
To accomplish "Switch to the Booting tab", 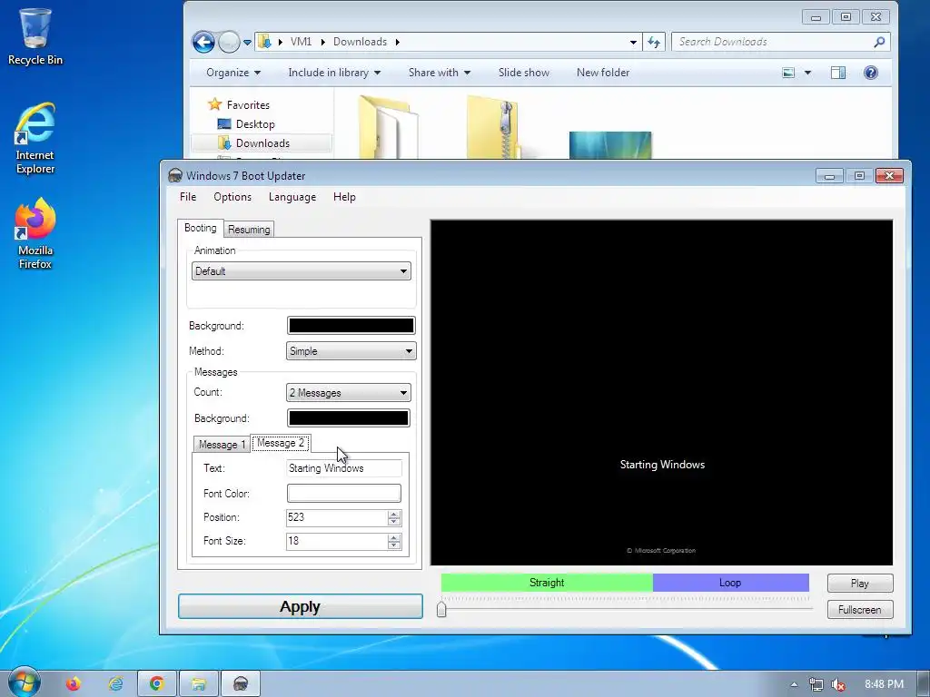I will [x=201, y=228].
